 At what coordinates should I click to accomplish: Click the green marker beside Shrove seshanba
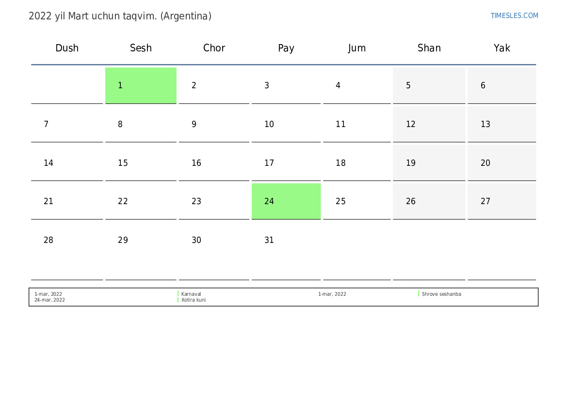coord(419,294)
